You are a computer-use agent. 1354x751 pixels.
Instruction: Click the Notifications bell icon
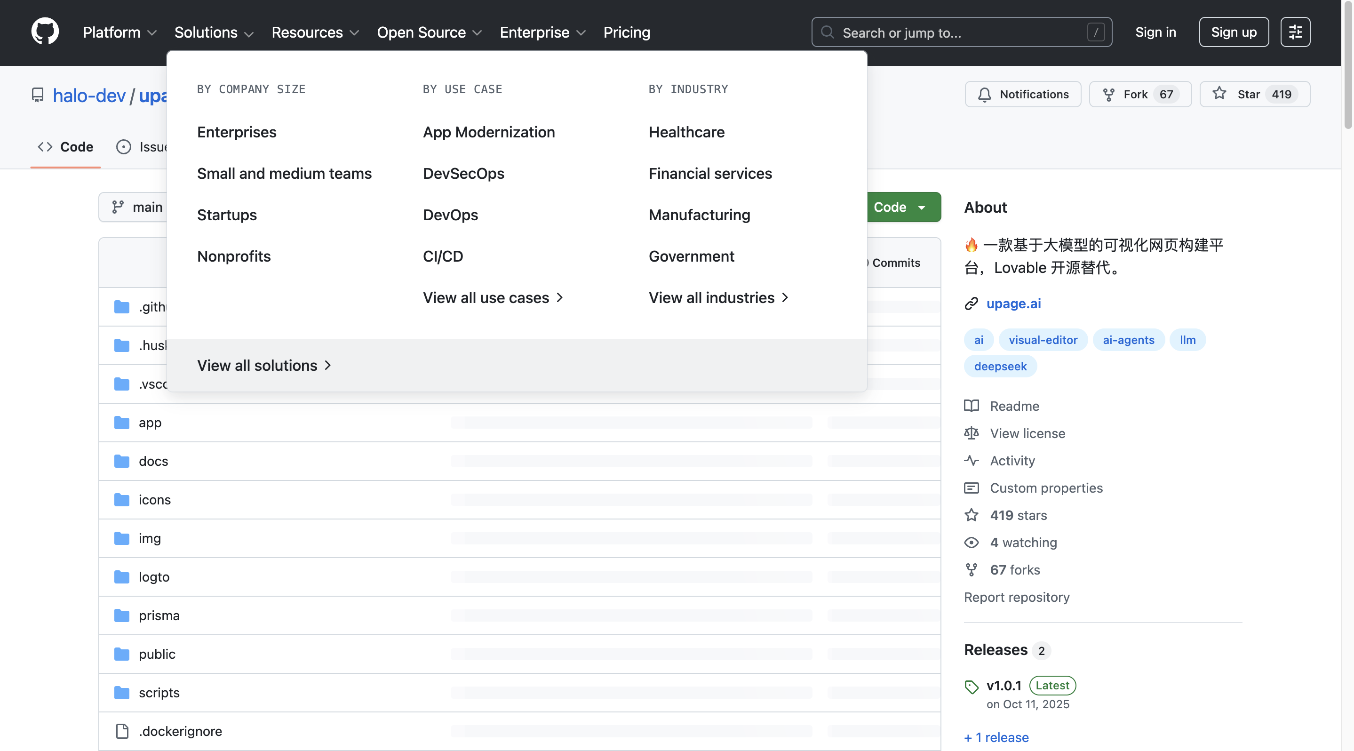click(x=984, y=95)
